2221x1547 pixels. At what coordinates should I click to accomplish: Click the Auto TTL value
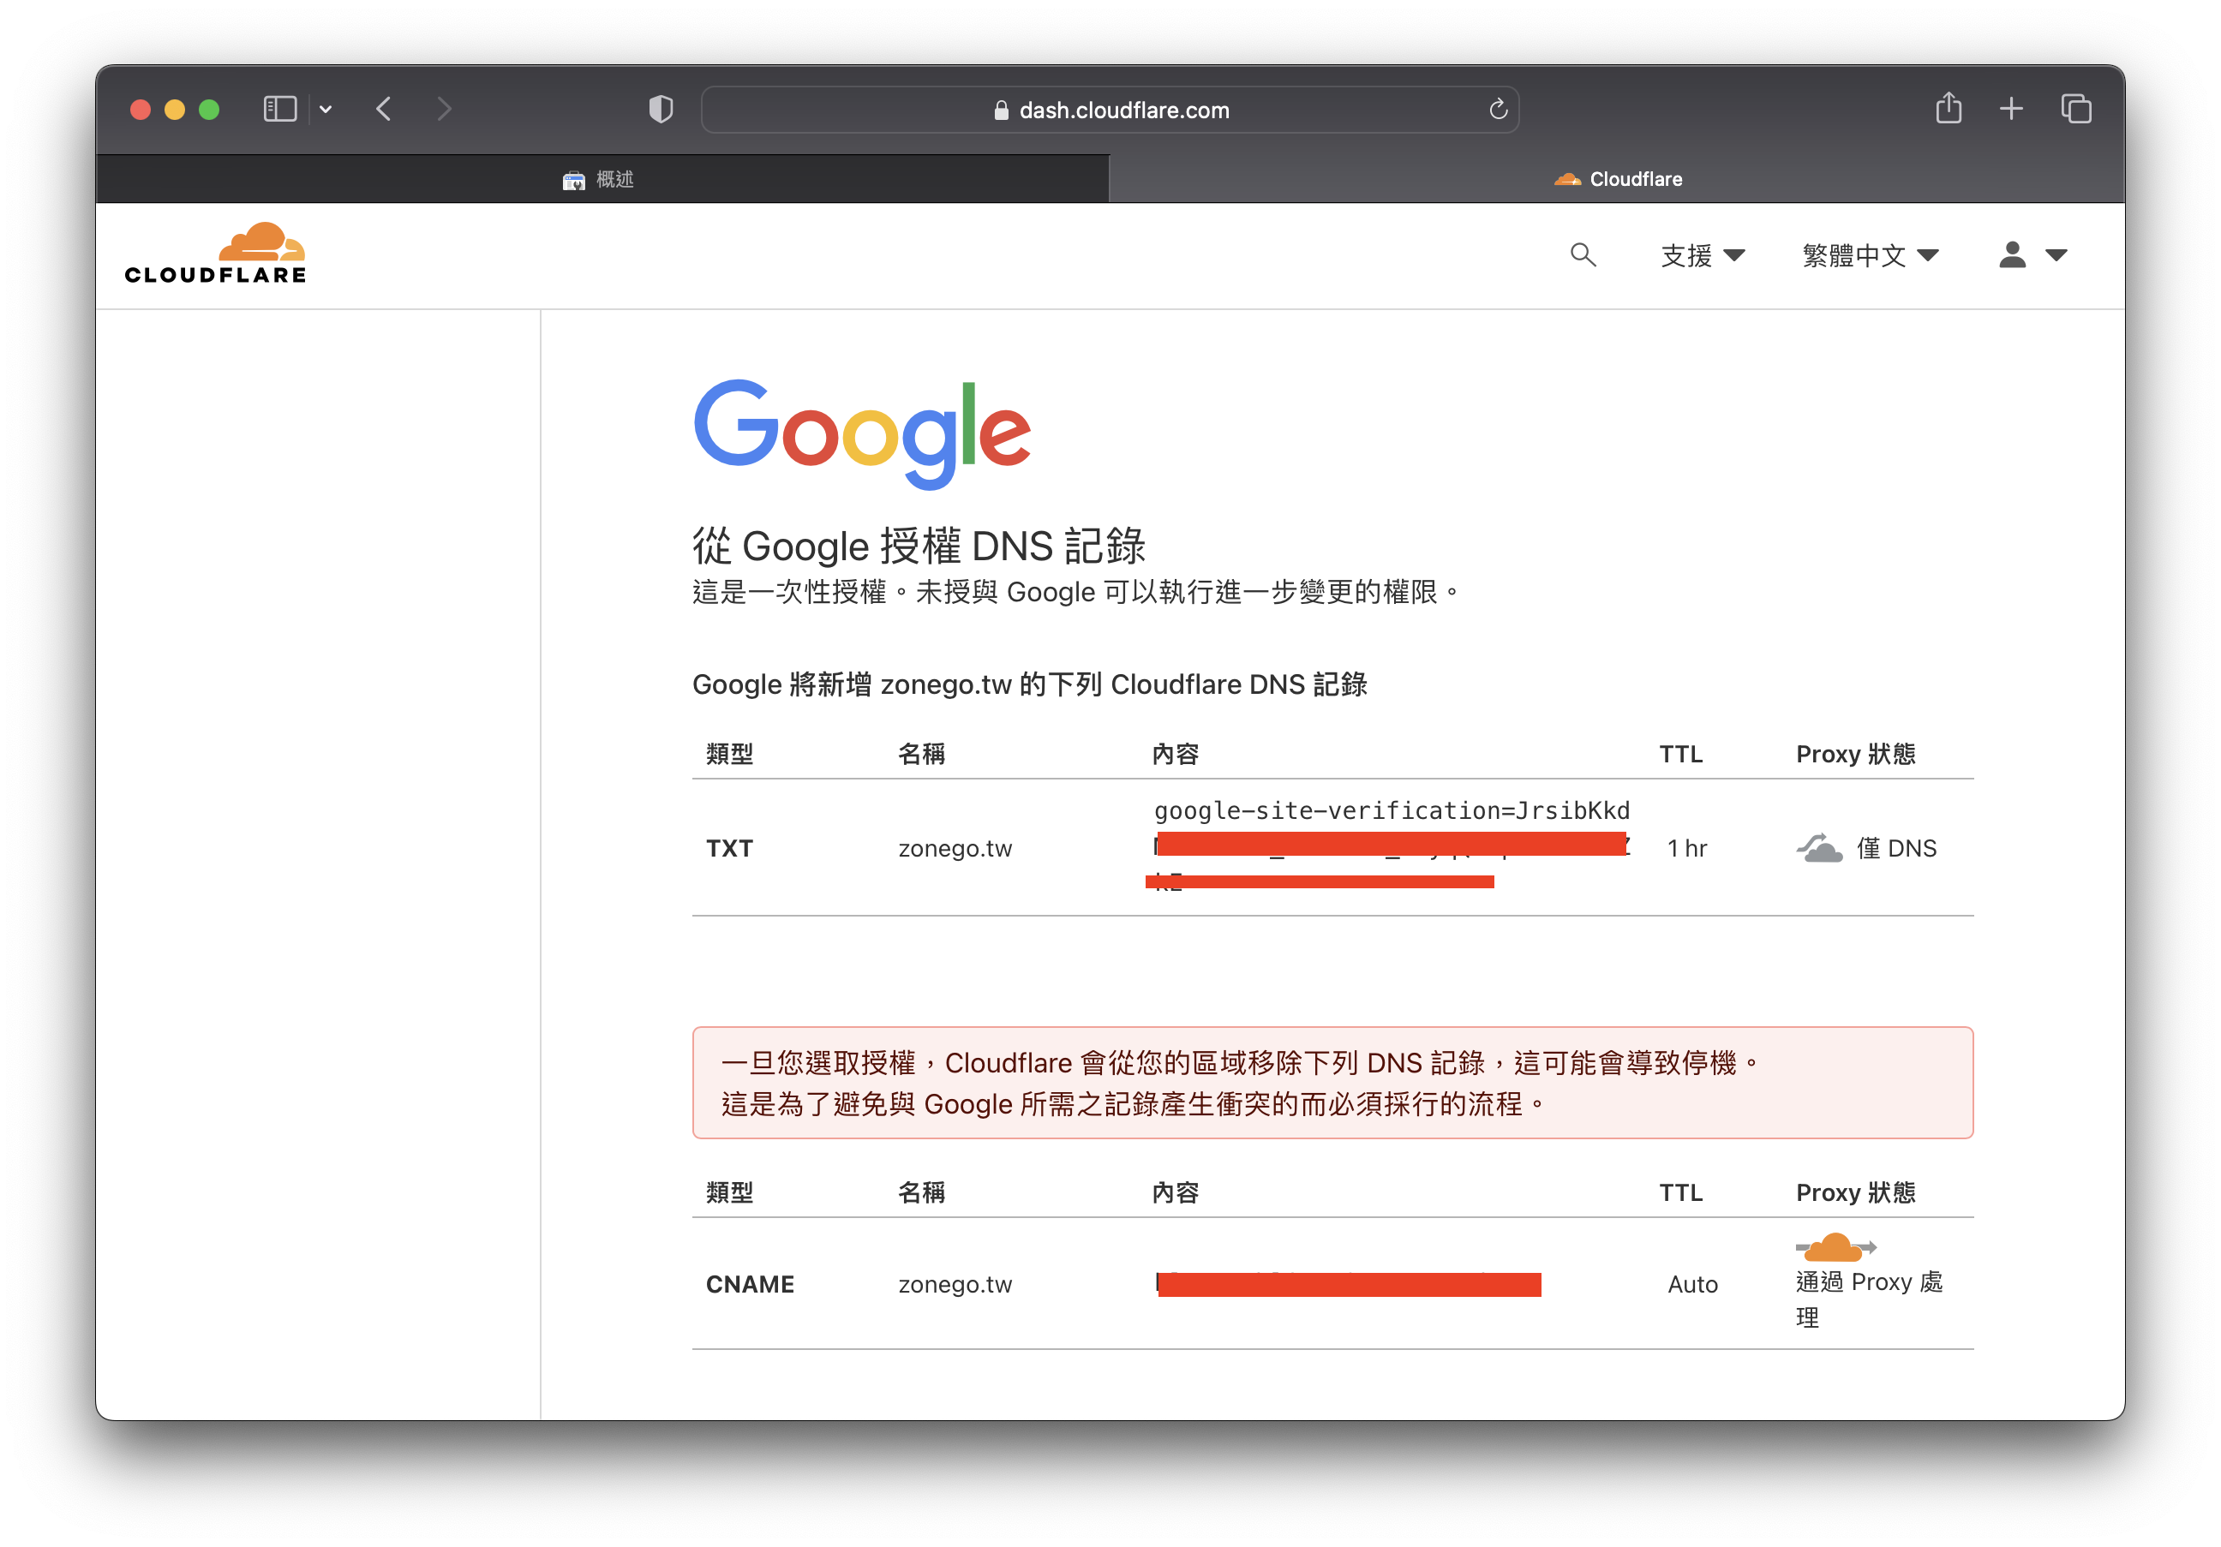coord(1693,1284)
